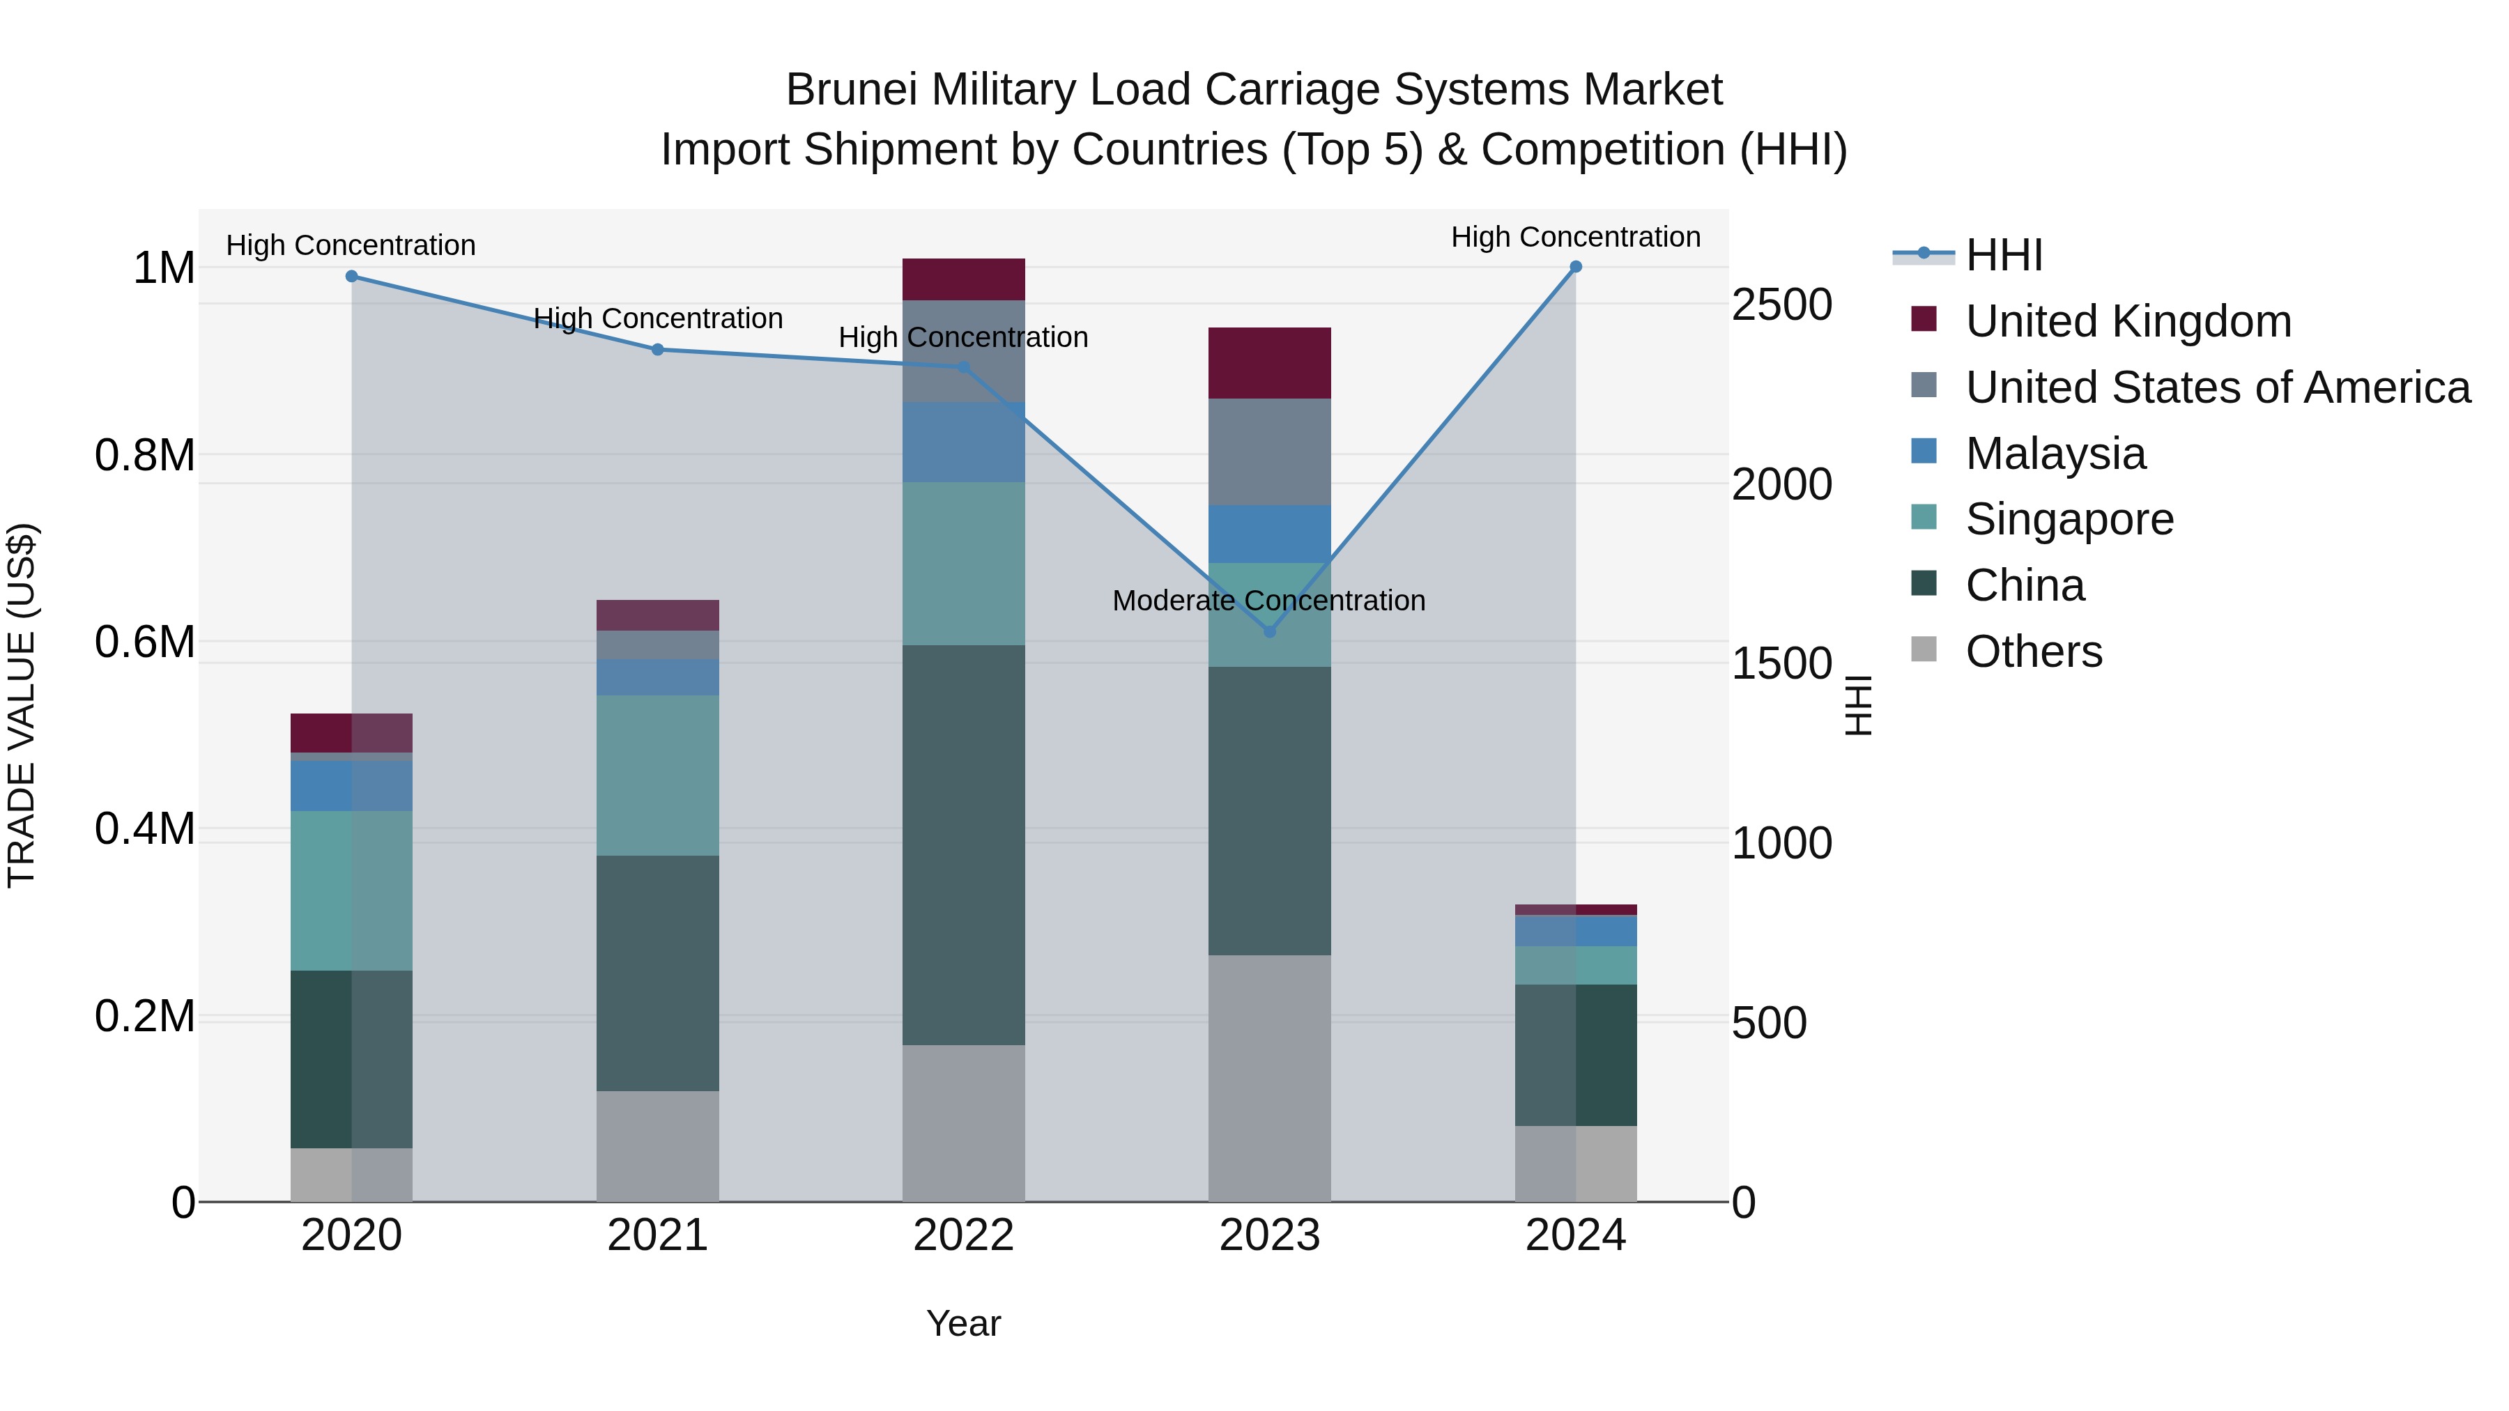Click the 'TRADE VALUE (US$)' axis title
Screen dimensions: 2509x1411
coord(22,705)
